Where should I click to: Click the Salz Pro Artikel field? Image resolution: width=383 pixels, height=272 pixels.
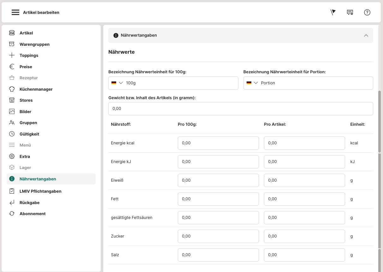pyautogui.click(x=304, y=255)
